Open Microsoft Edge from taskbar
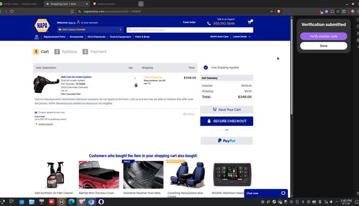The image size is (359, 206). 72,202
